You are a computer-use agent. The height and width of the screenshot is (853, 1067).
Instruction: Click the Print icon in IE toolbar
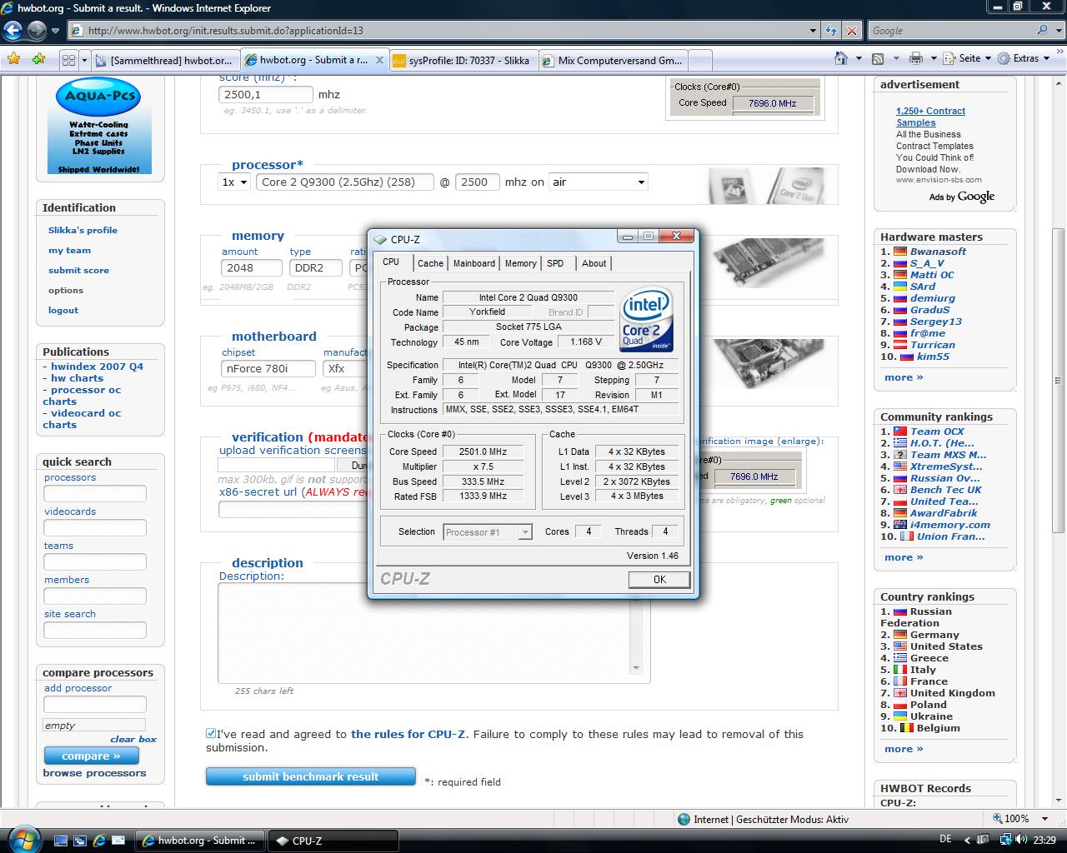point(916,58)
